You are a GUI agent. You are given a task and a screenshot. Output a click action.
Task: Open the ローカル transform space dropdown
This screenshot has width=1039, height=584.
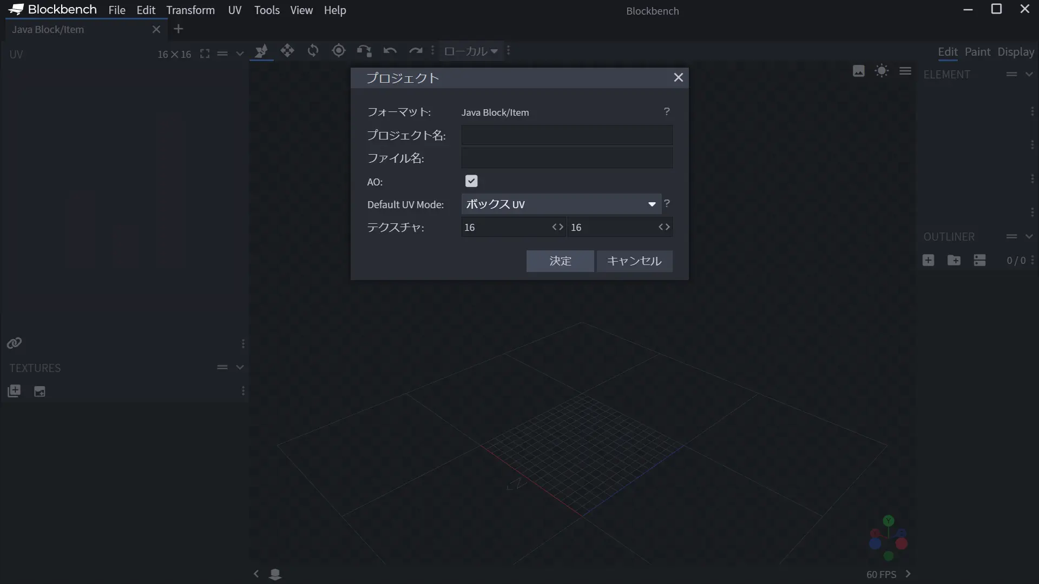[x=470, y=51]
